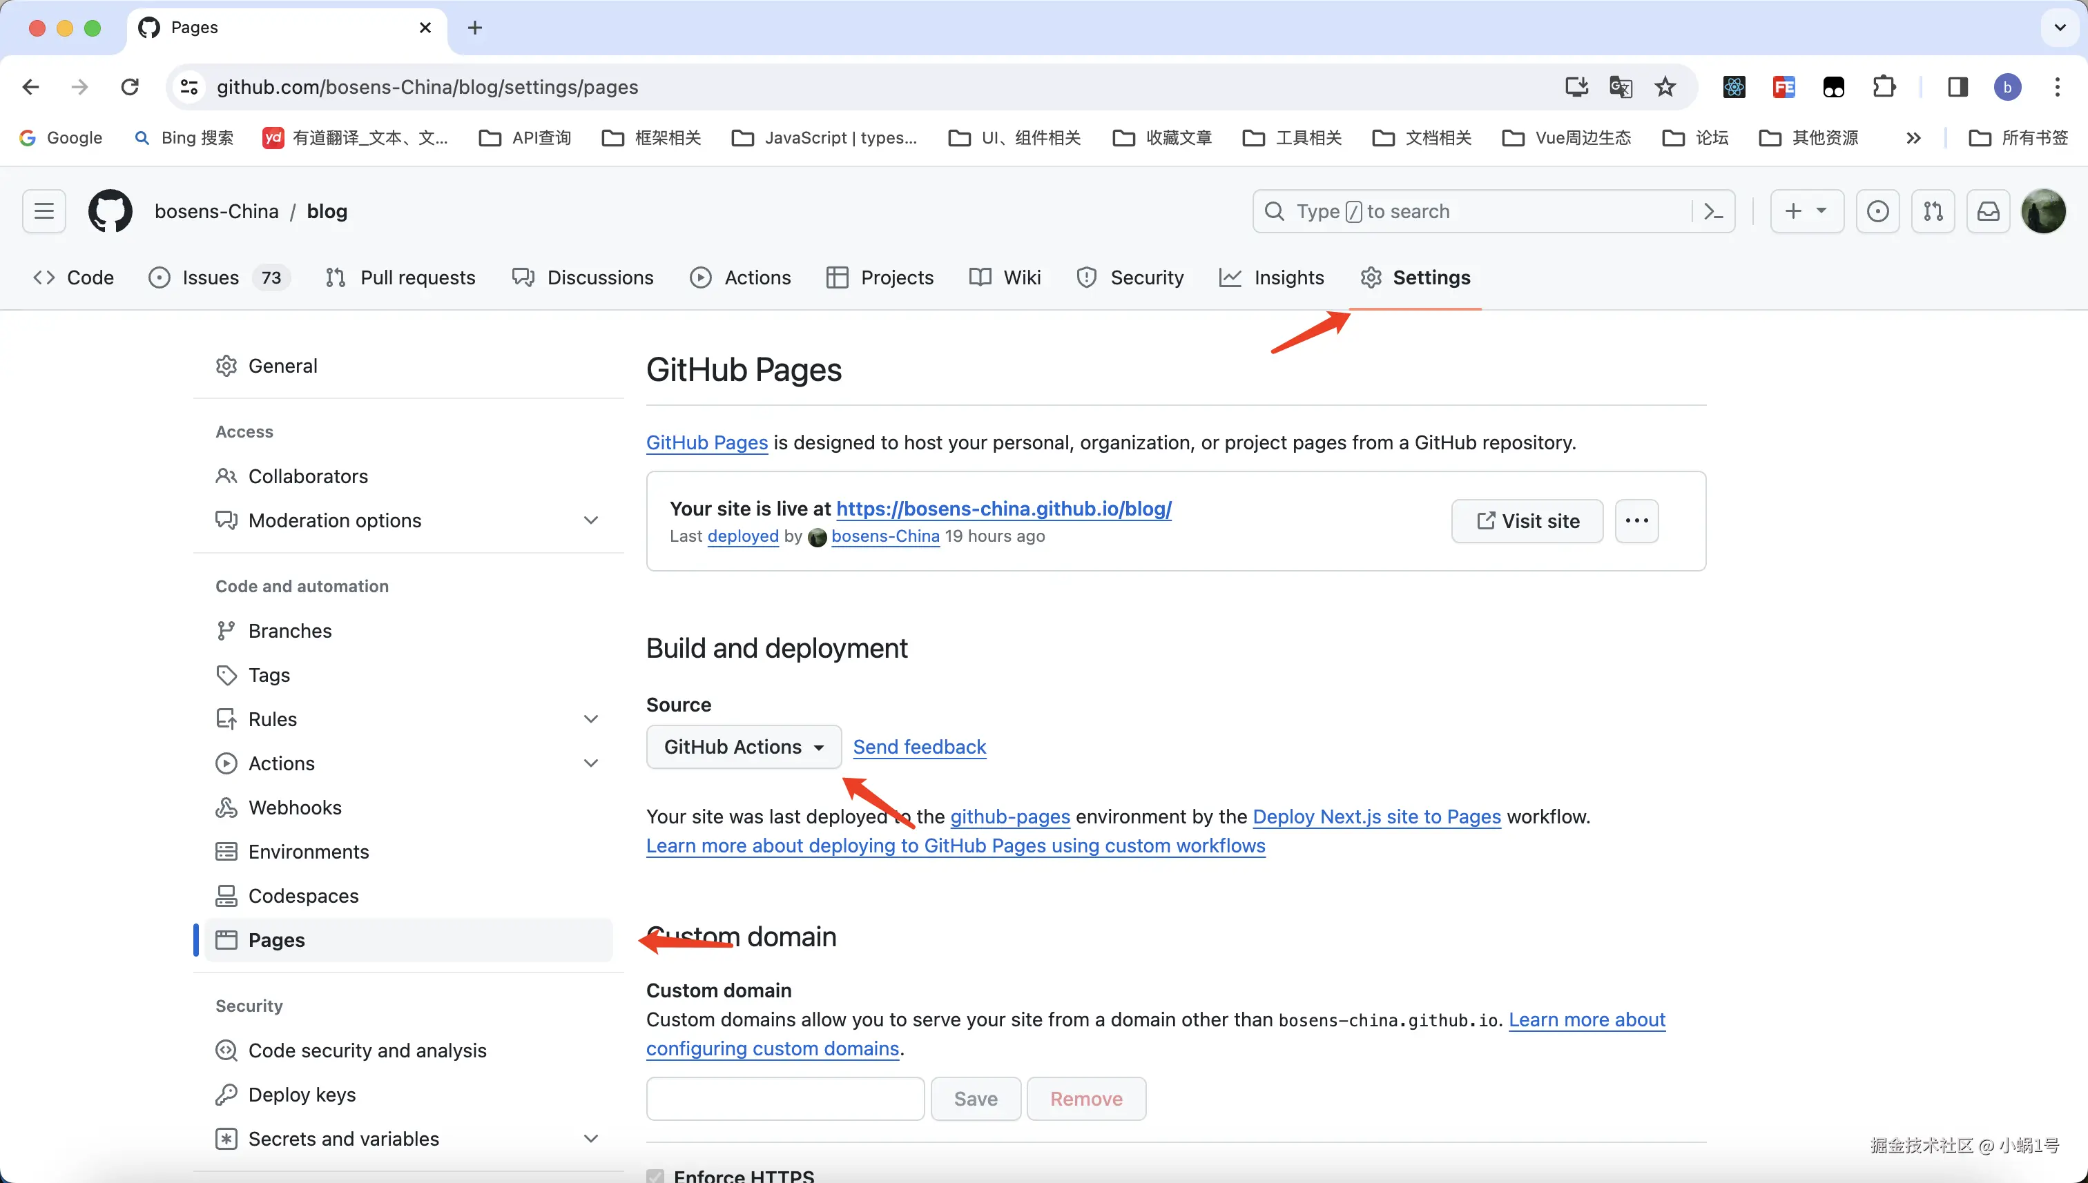Open the GitHub Actions source dropdown
Viewport: 2088px width, 1183px height.
(743, 747)
